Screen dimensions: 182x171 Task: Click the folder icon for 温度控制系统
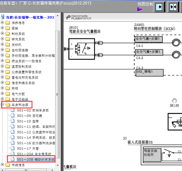8,67
